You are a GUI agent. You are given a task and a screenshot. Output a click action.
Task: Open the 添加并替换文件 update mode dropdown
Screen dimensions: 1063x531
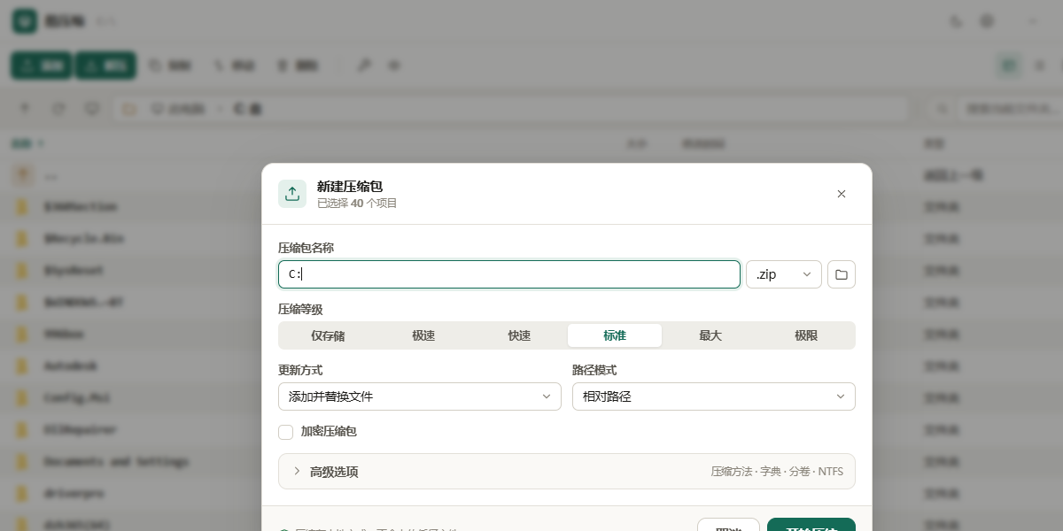click(420, 396)
